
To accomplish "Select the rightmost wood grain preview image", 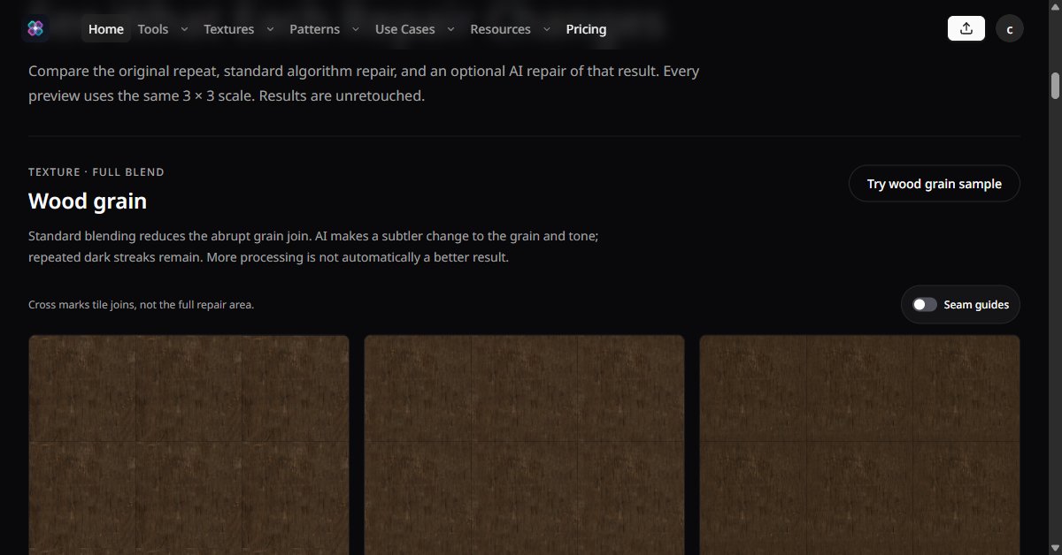I will [859, 445].
